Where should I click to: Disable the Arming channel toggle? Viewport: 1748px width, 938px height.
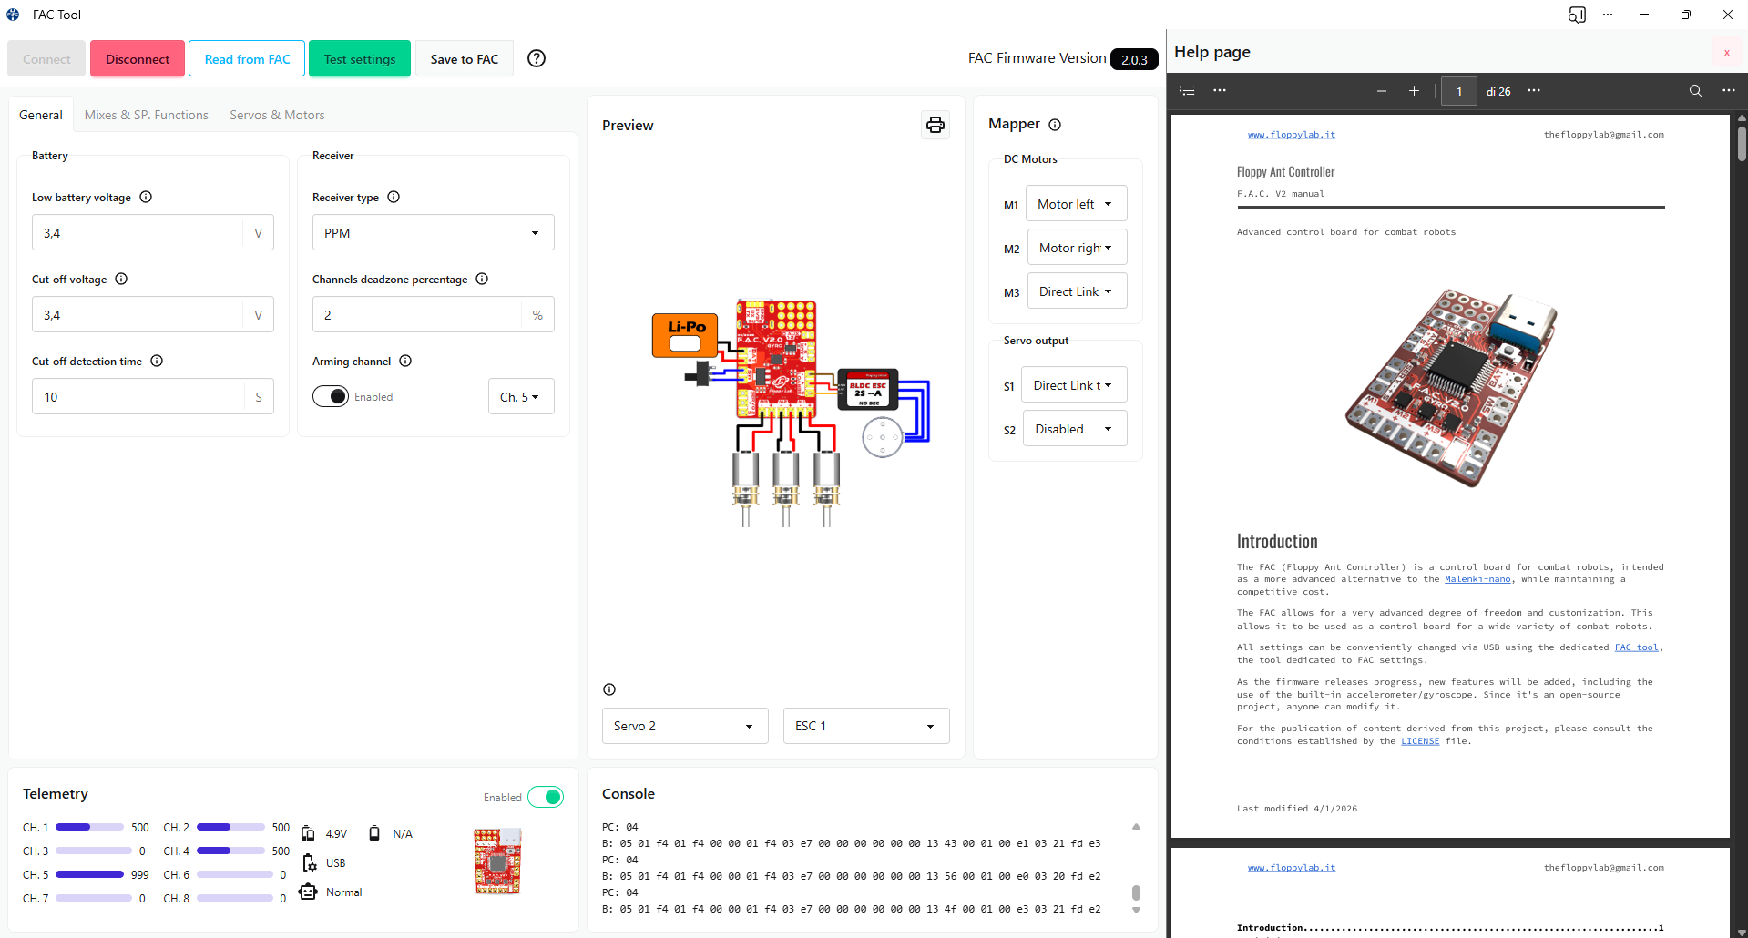click(331, 396)
